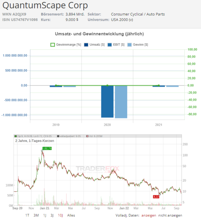201x222 pixels.
Task: Click the QuantumScape Corp title
Action: point(45,5)
